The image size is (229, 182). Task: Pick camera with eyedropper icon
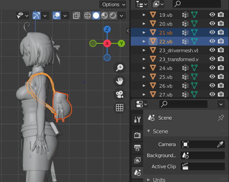tap(220, 144)
